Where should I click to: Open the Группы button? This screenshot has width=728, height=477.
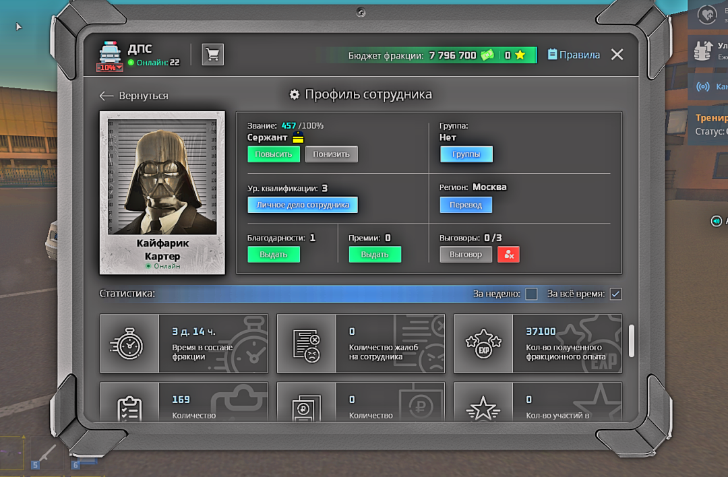[466, 154]
